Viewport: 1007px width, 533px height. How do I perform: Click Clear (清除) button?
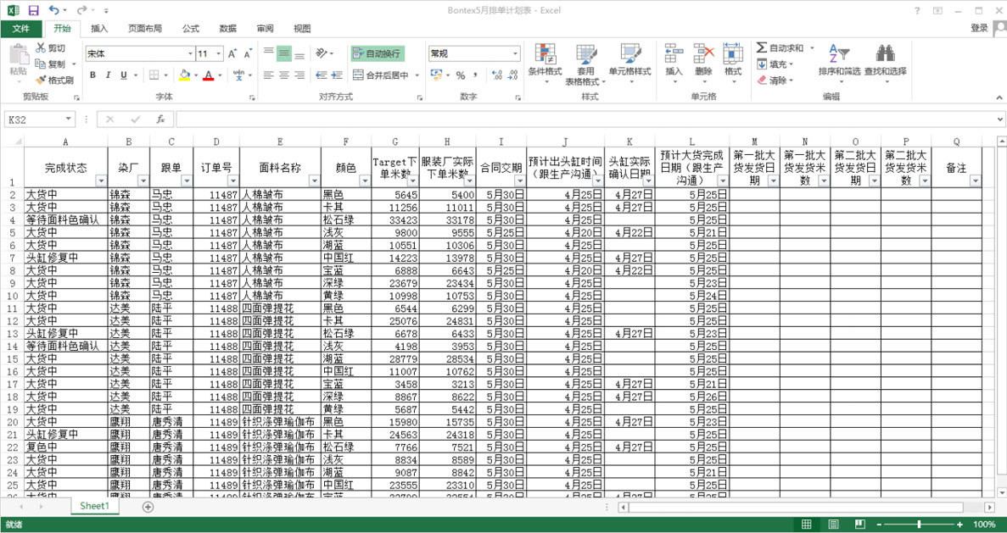click(775, 81)
